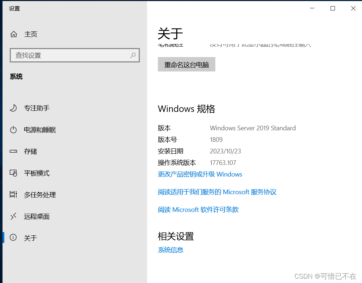The image size is (362, 283).
Task: Click 重命名这台电脑 button
Action: (186, 64)
